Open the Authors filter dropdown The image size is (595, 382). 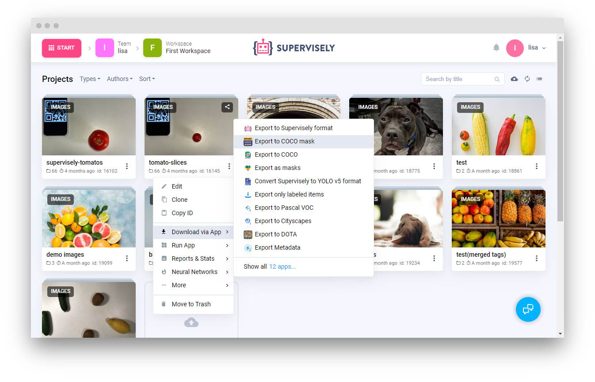(x=119, y=79)
